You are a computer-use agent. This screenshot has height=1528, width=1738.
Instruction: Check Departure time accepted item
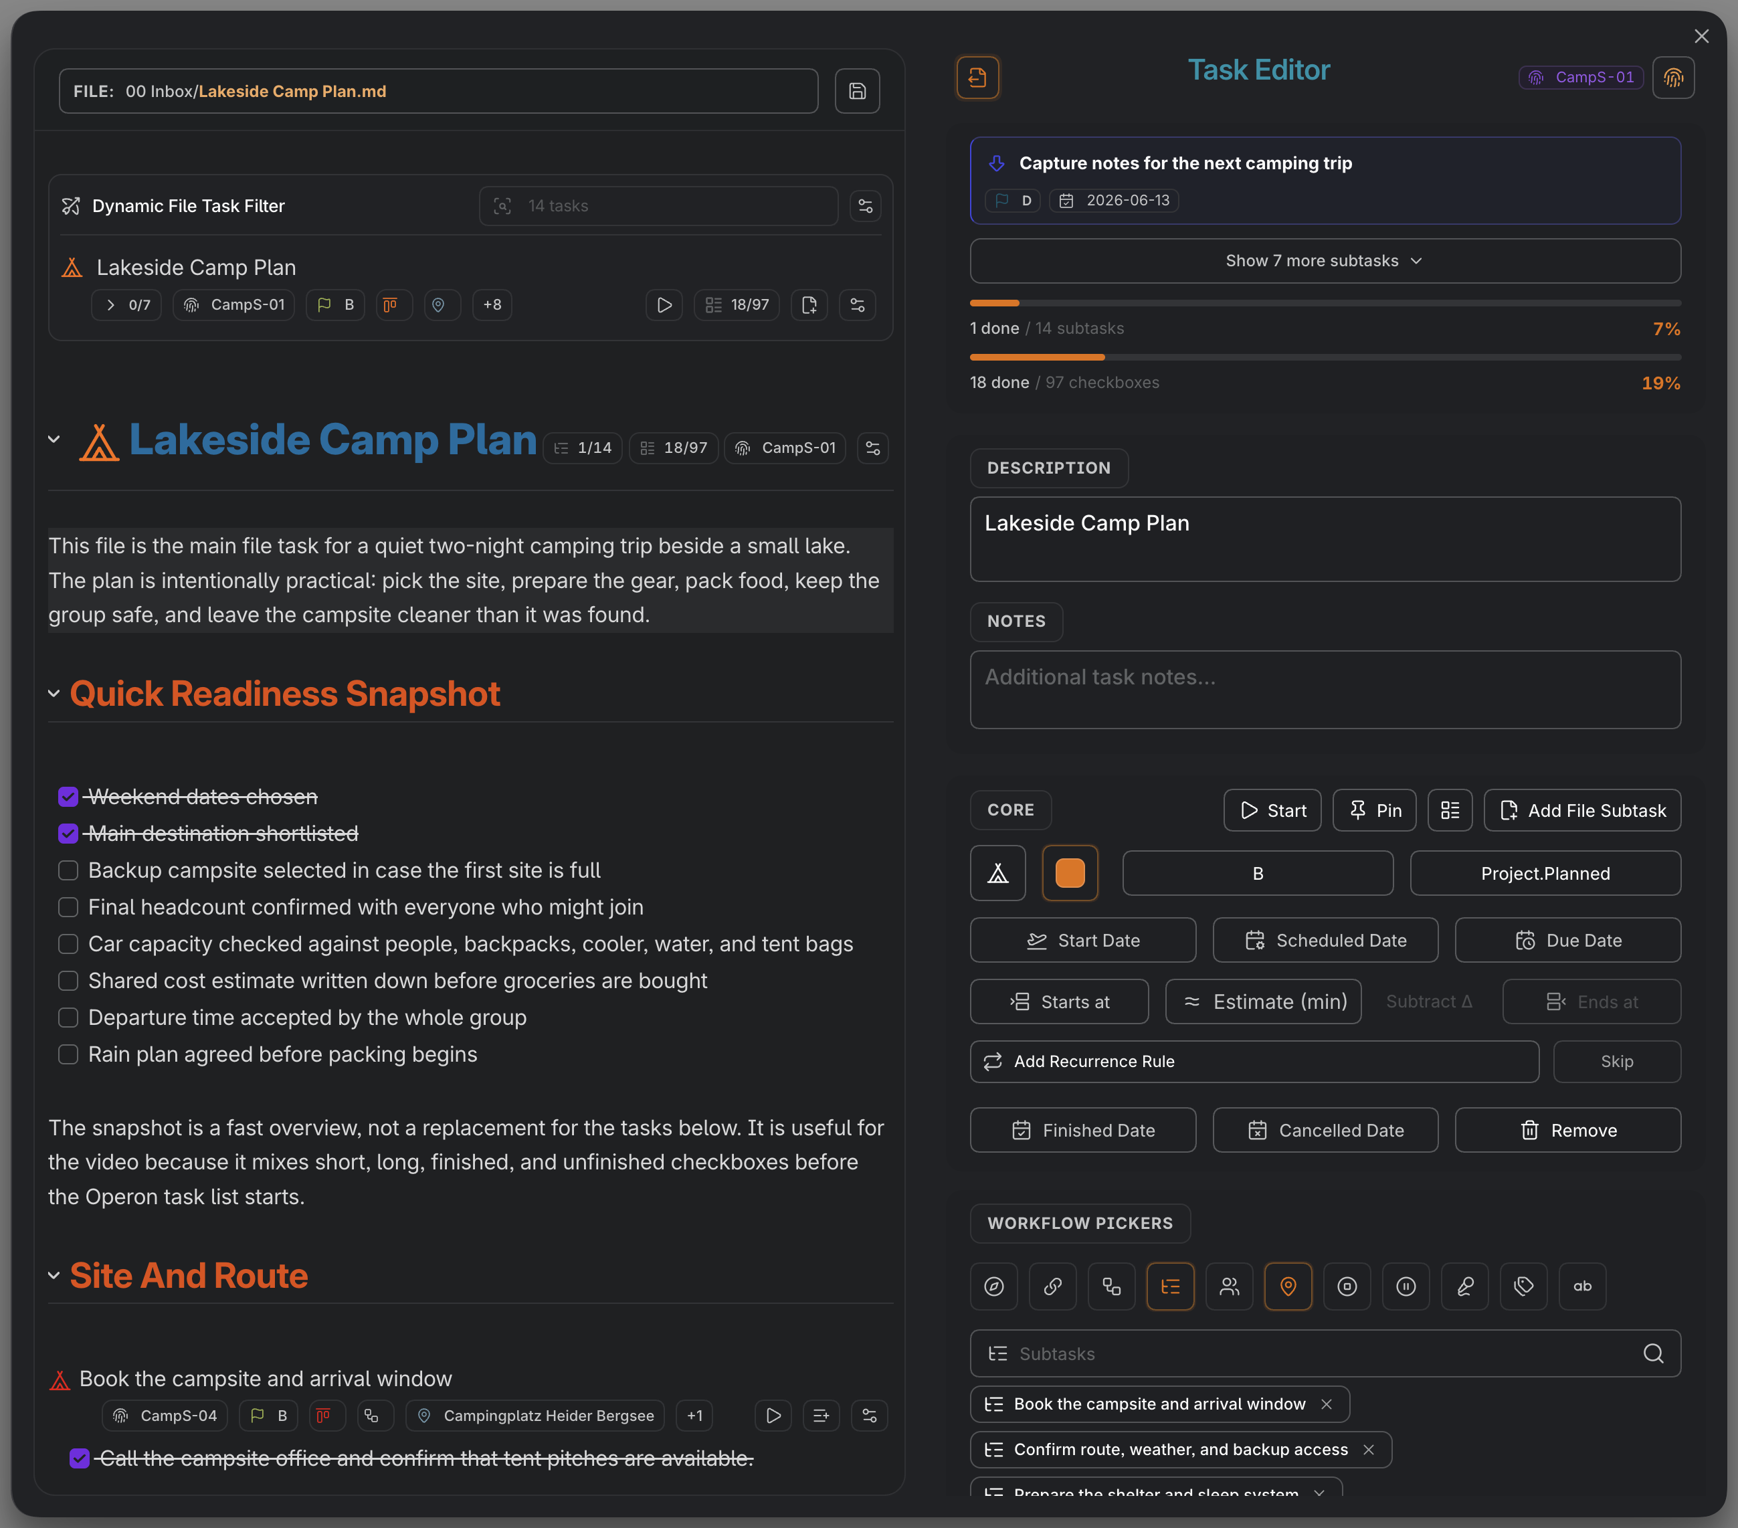pyautogui.click(x=68, y=1017)
